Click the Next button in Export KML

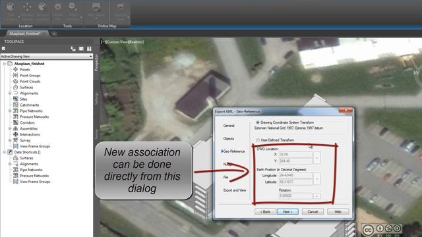pos(287,212)
